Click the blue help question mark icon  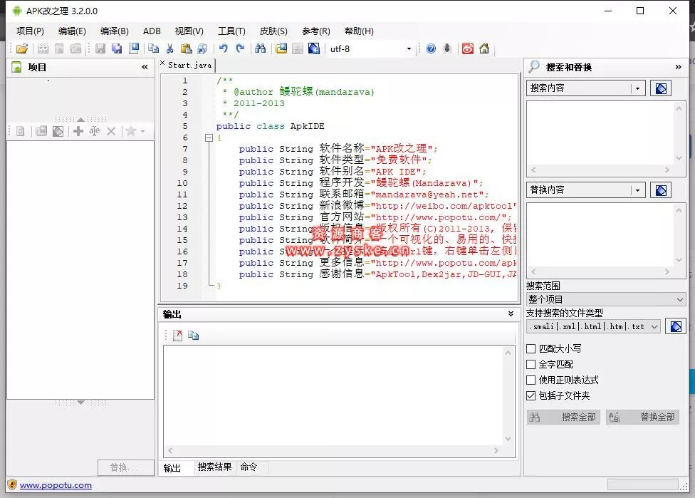431,48
